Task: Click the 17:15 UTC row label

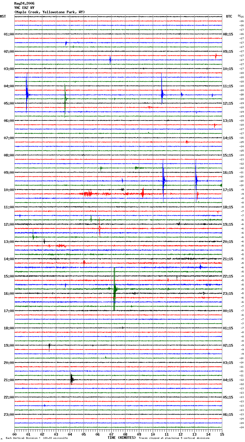Action: coord(228,190)
